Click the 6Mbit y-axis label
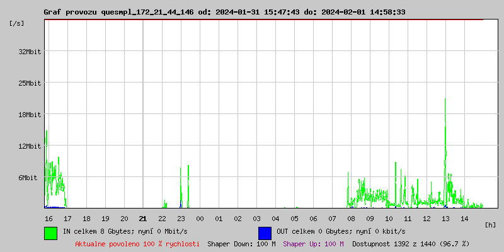504x252 pixels. [28, 178]
